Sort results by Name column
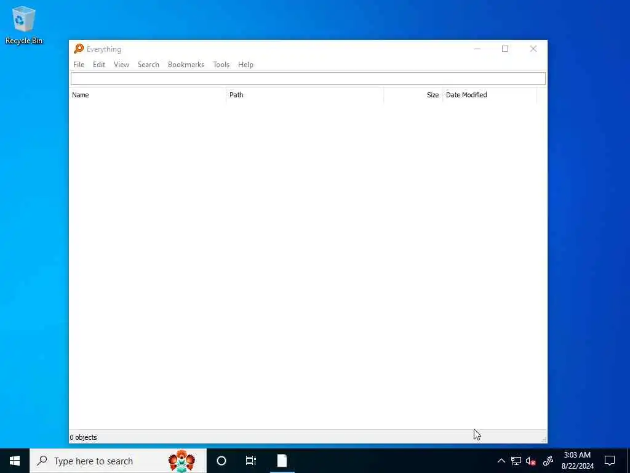Viewport: 630px width, 473px height. (x=148, y=95)
